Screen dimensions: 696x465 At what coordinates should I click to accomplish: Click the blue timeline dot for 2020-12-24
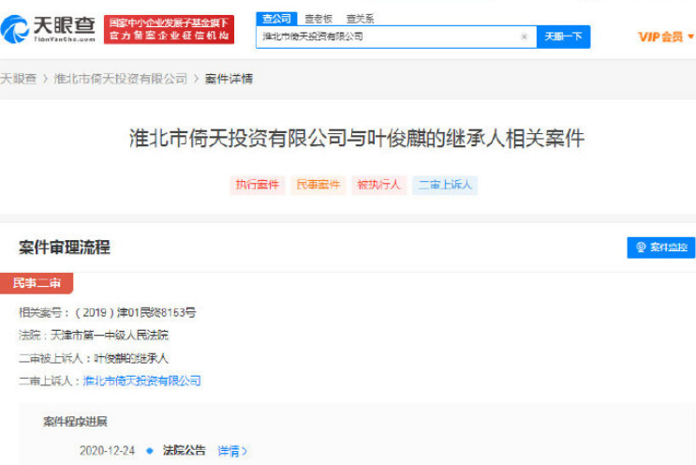(149, 451)
